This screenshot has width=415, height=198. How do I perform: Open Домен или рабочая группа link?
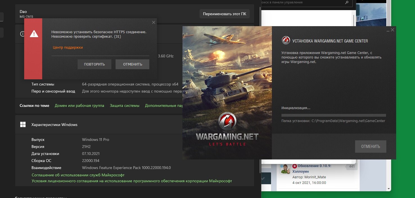(79, 106)
